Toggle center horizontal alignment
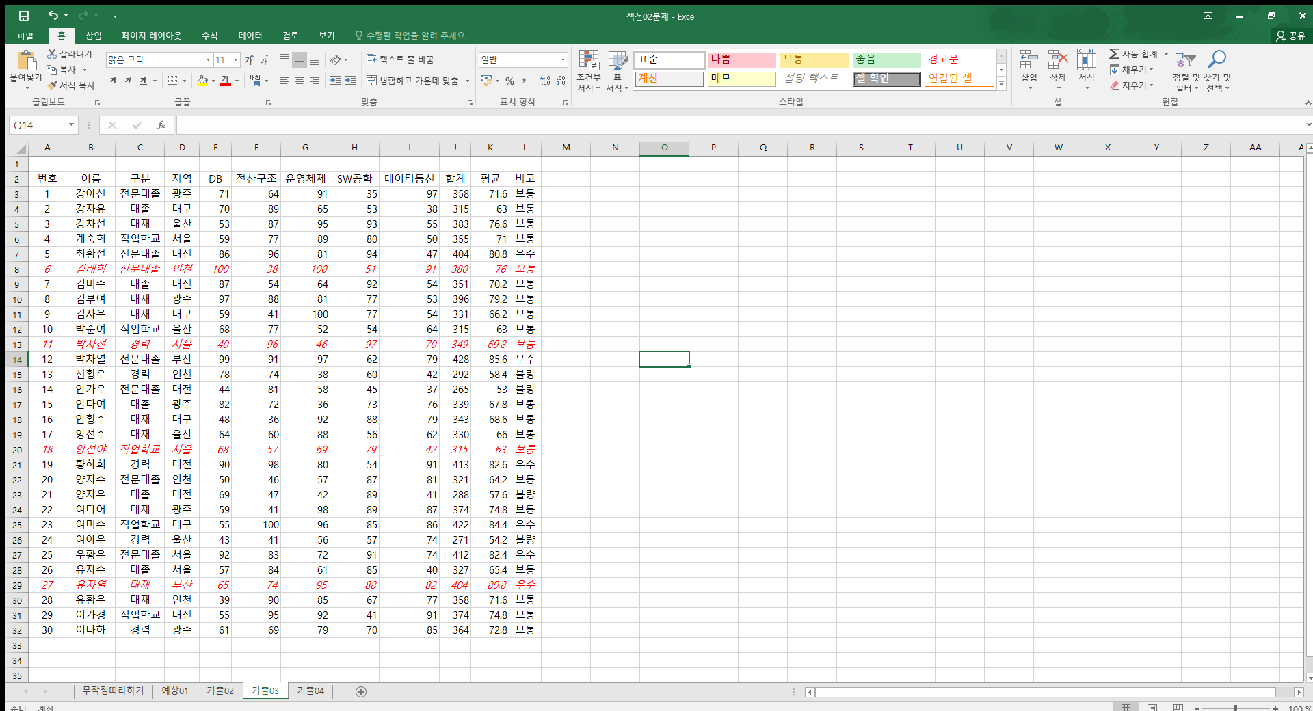This screenshot has width=1313, height=711. [x=300, y=81]
